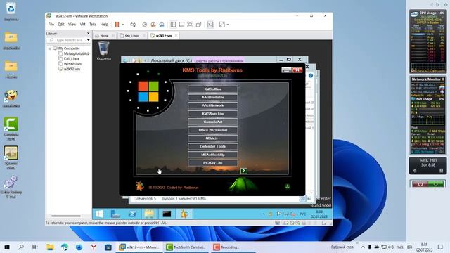Click the PIDKey Lite button

coord(212,163)
